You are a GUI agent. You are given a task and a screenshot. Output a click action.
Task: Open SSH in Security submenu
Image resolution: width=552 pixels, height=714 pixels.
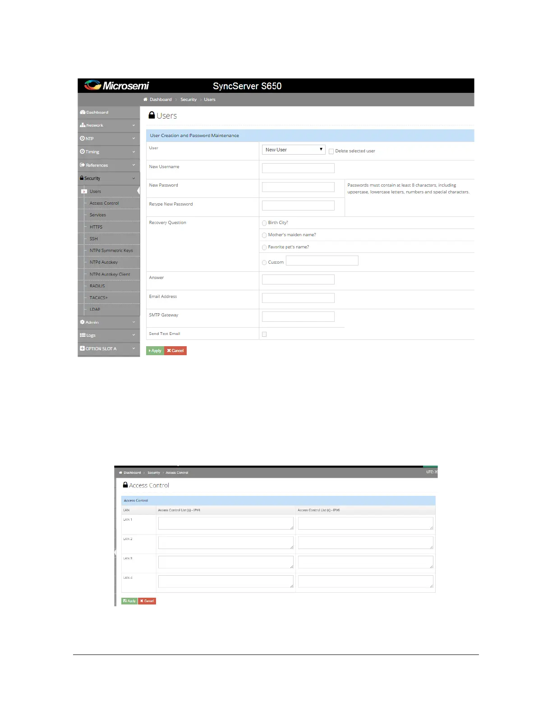click(94, 239)
